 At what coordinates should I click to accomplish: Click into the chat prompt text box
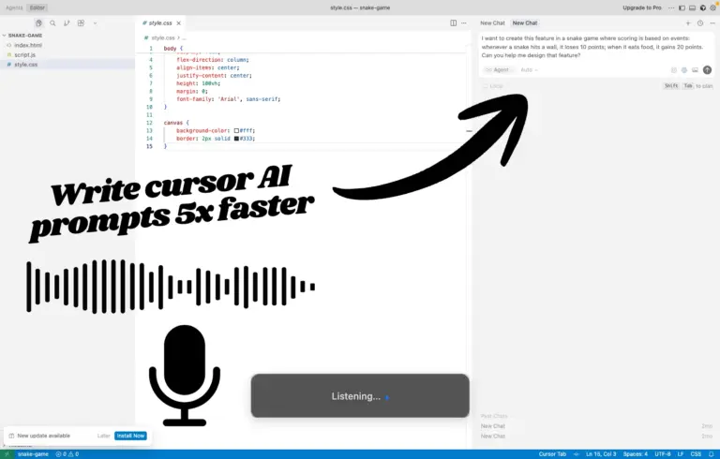[592, 47]
